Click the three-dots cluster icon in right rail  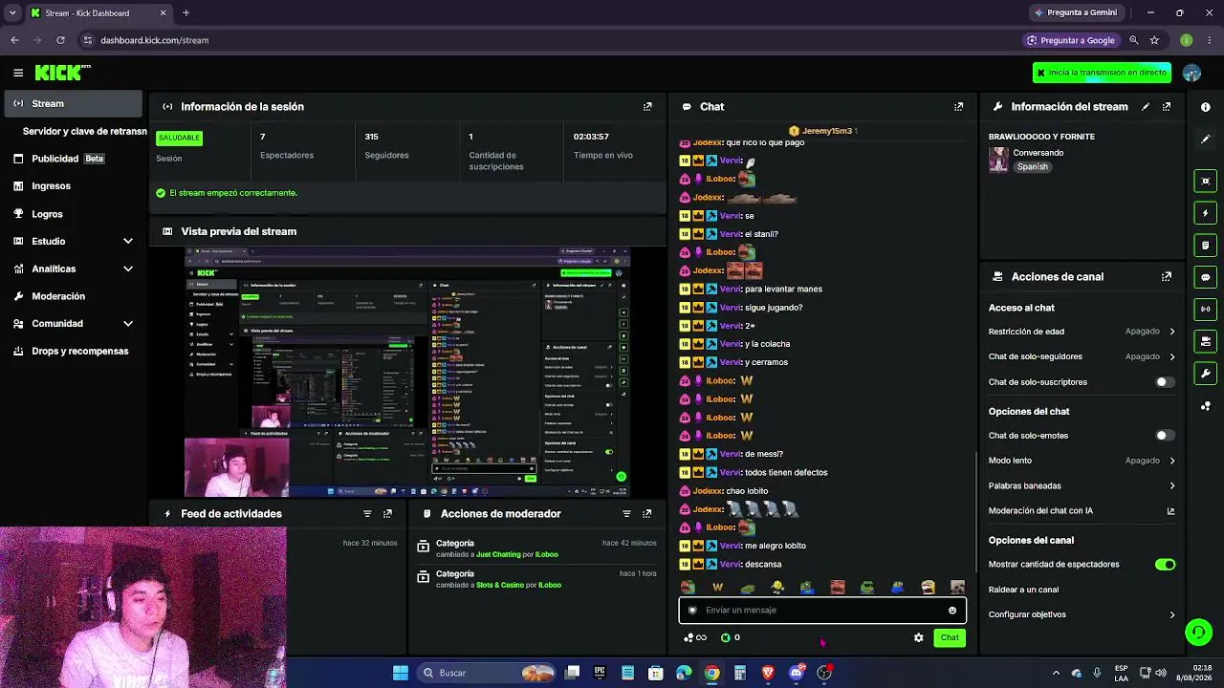pos(1205,406)
